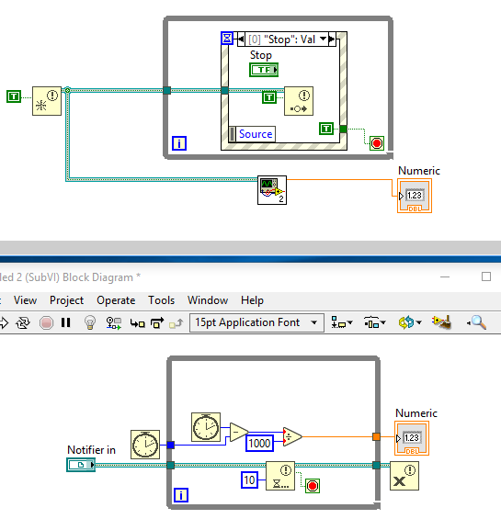Open the 15pt Application Font dropdown
Image resolution: width=501 pixels, height=519 pixels.
256,322
